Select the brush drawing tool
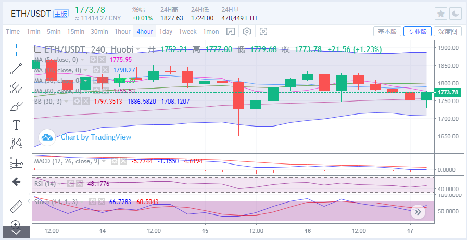The height and width of the screenshot is (240, 467). pos(16,106)
